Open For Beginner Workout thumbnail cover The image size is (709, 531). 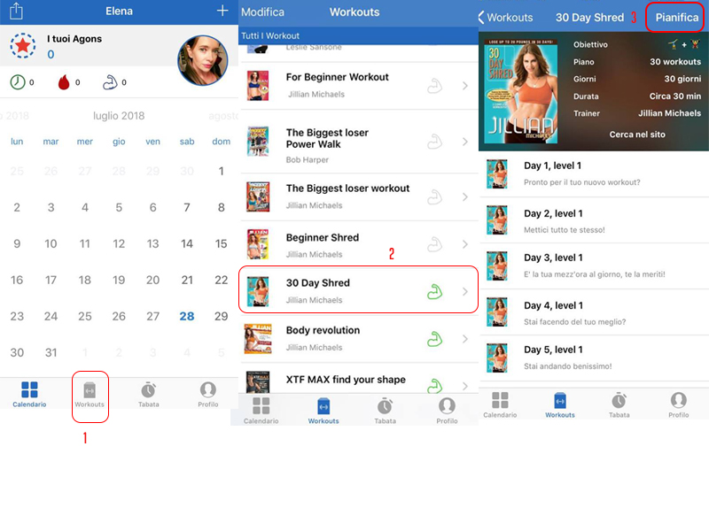258,85
